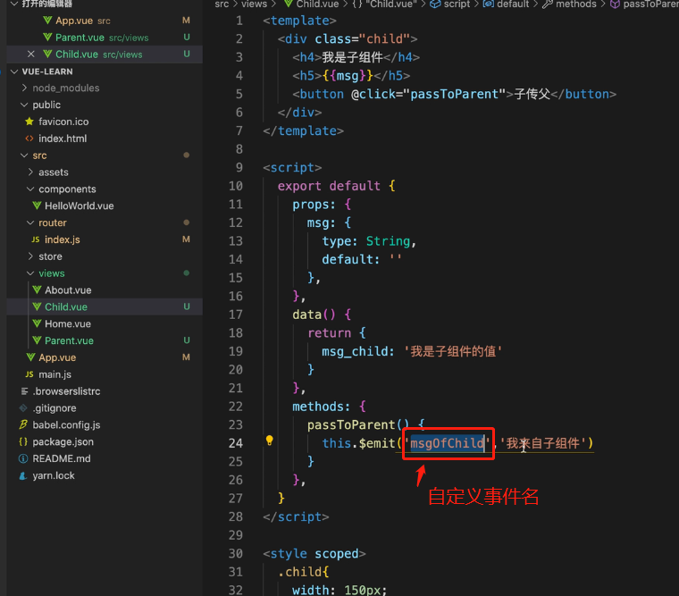Click the 'style scoped' tag on line 30

314,553
